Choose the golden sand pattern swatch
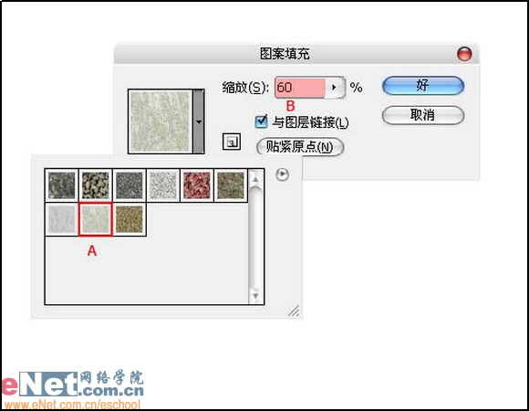The height and width of the screenshot is (411, 529). [130, 219]
